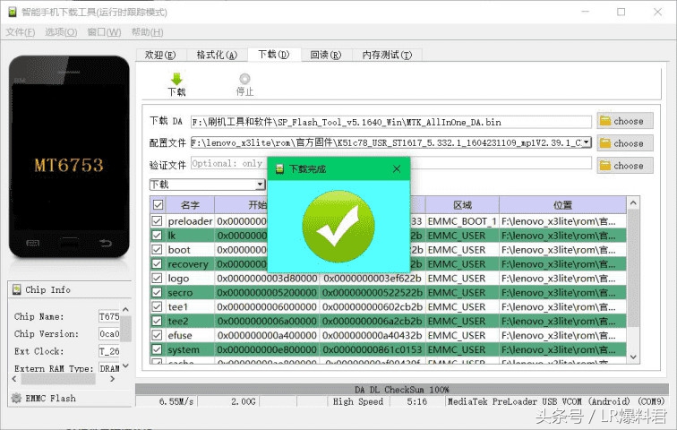Screen dimensions: 677x430
Task: Expand the scatter file path dropdown arrow
Action: tap(587, 142)
